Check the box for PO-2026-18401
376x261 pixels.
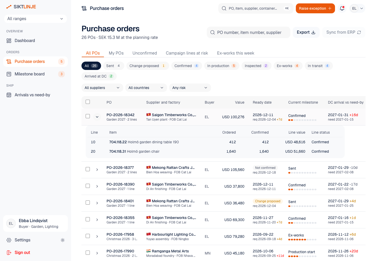[88, 203]
